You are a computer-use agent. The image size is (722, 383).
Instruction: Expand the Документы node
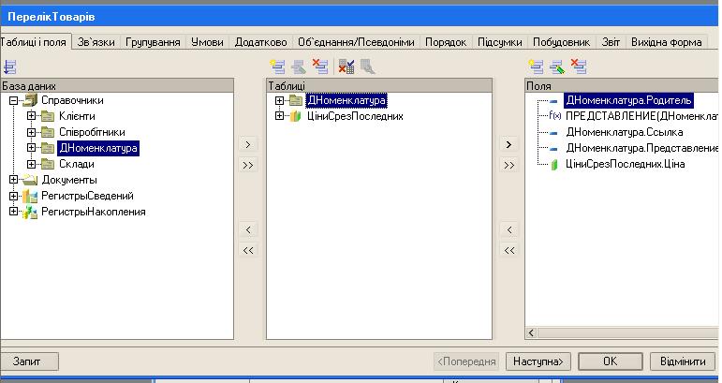pos(13,180)
